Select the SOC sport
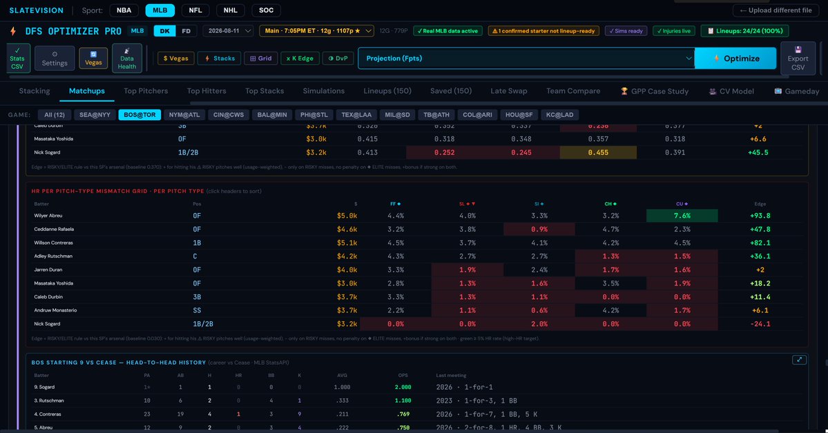This screenshot has height=433, width=828. click(x=266, y=10)
